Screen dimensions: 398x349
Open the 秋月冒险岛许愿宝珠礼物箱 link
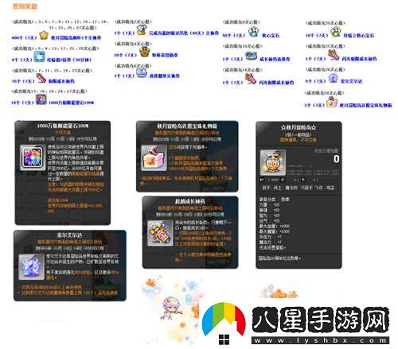point(365,105)
